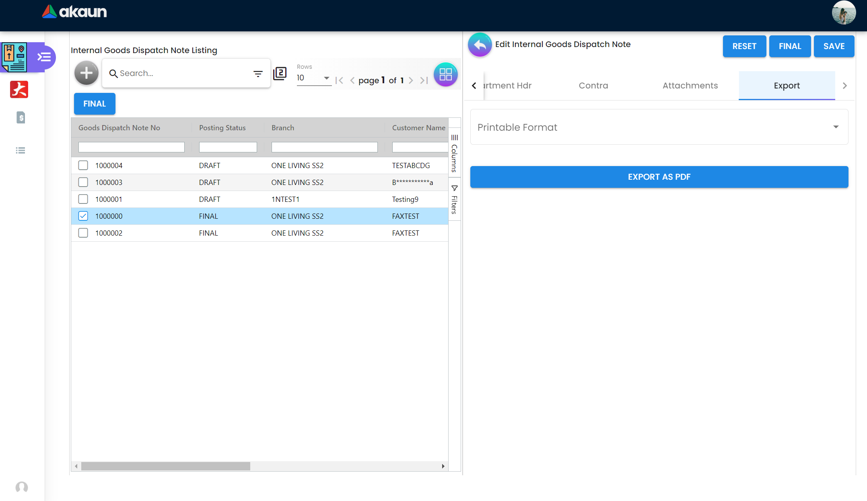Toggle the sidebar menu expand icon
This screenshot has height=501, width=867.
tap(44, 57)
